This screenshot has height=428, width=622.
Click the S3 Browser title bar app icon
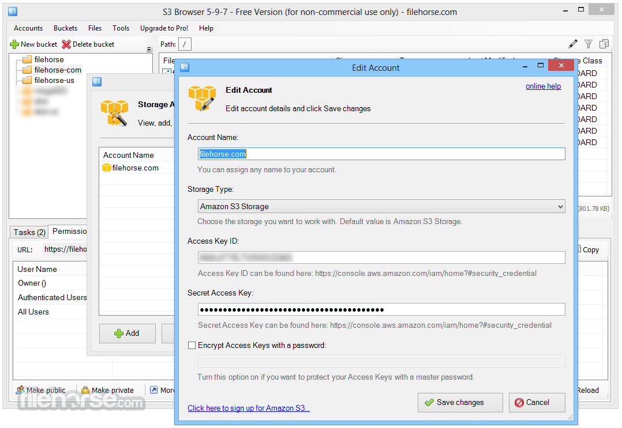click(x=13, y=11)
